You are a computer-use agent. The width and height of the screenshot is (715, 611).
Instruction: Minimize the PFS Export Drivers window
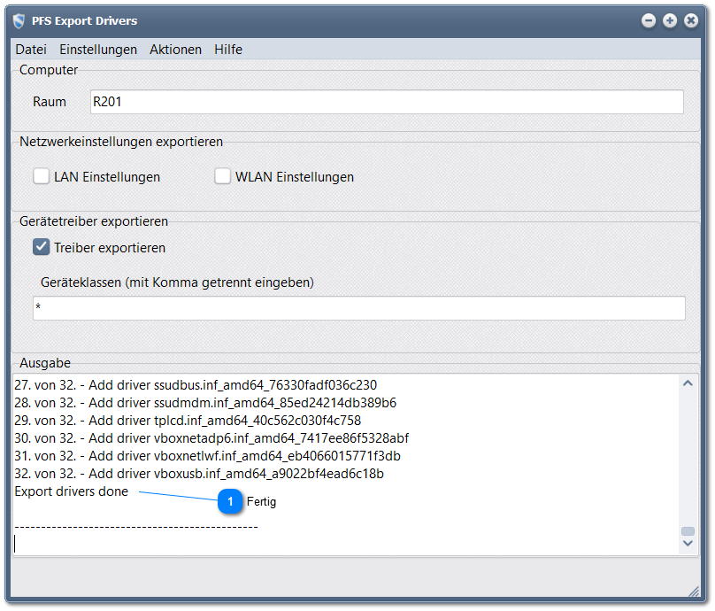pyautogui.click(x=649, y=20)
